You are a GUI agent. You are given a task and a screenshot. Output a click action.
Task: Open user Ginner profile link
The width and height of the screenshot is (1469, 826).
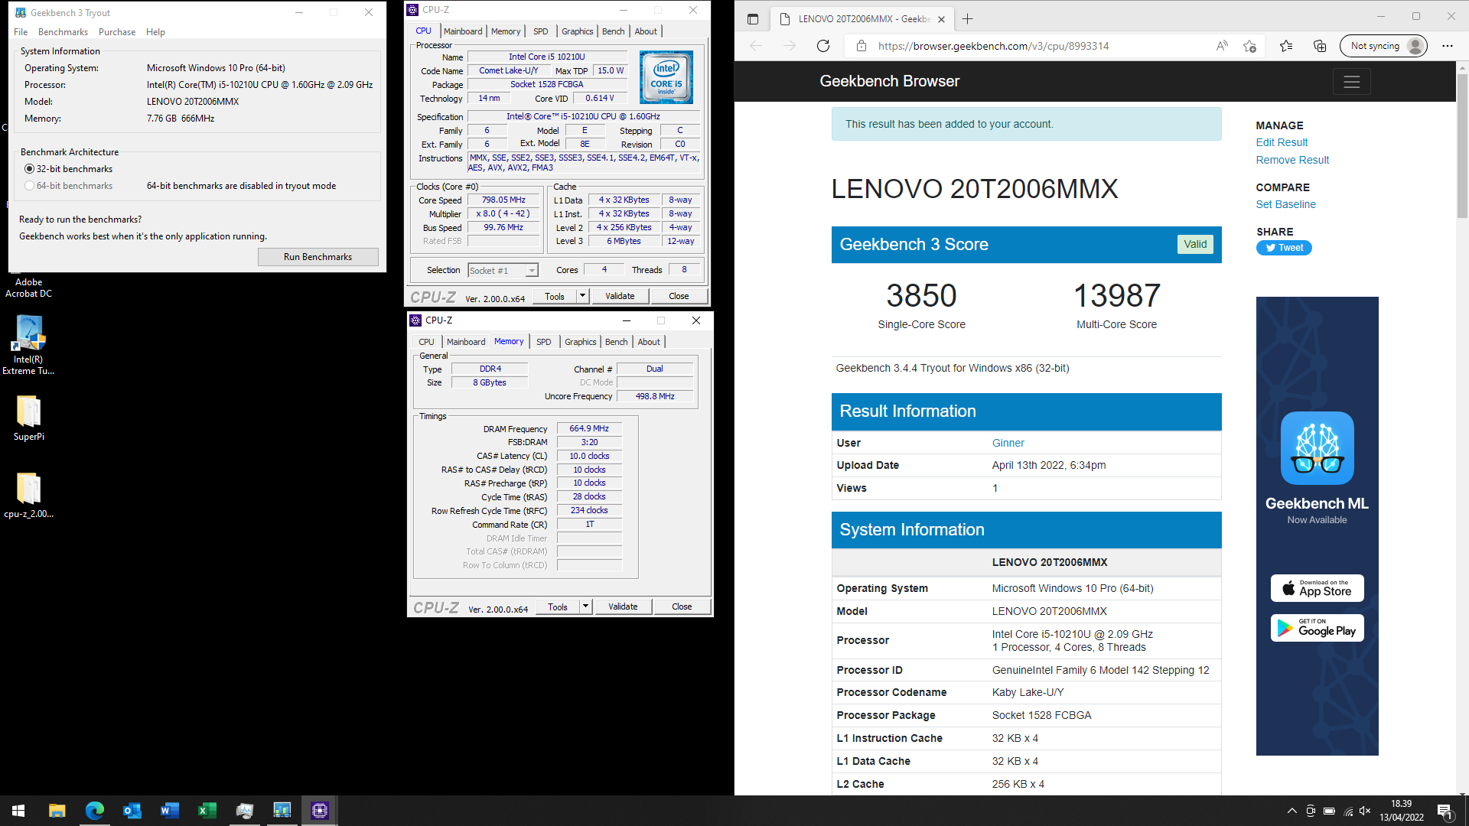1008,443
